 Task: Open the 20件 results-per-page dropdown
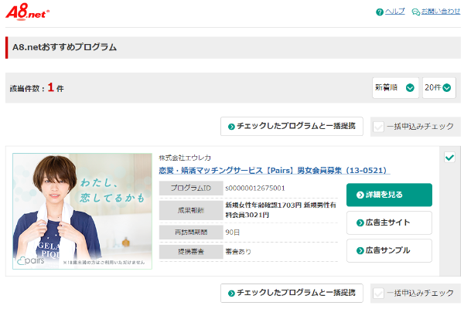pos(438,88)
